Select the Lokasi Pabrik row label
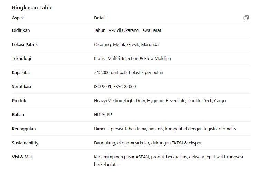Screen dimensions: 258x176 pos(25,44)
